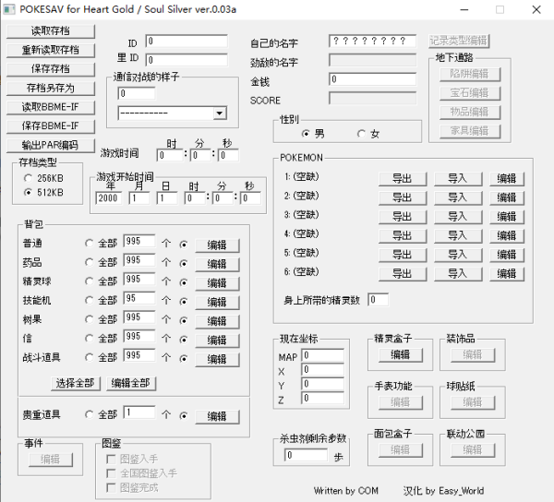Open the 精灵盒子 editor

click(x=401, y=355)
